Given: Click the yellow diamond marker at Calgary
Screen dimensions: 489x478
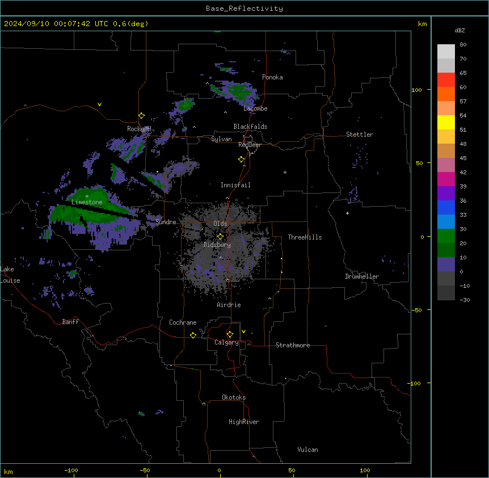Looking at the screenshot, I should click(x=230, y=334).
